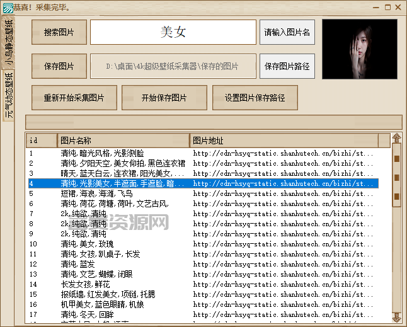Click the URL cell in row 1
Screen dimensions: 407x327
point(283,153)
